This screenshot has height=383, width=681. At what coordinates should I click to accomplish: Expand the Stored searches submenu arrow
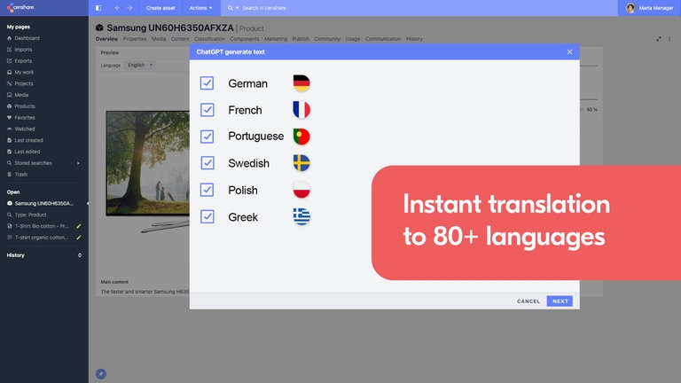[x=78, y=163]
